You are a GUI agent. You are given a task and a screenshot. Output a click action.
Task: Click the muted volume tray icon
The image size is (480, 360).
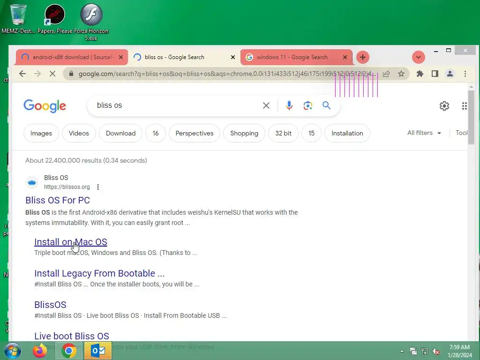(x=436, y=351)
